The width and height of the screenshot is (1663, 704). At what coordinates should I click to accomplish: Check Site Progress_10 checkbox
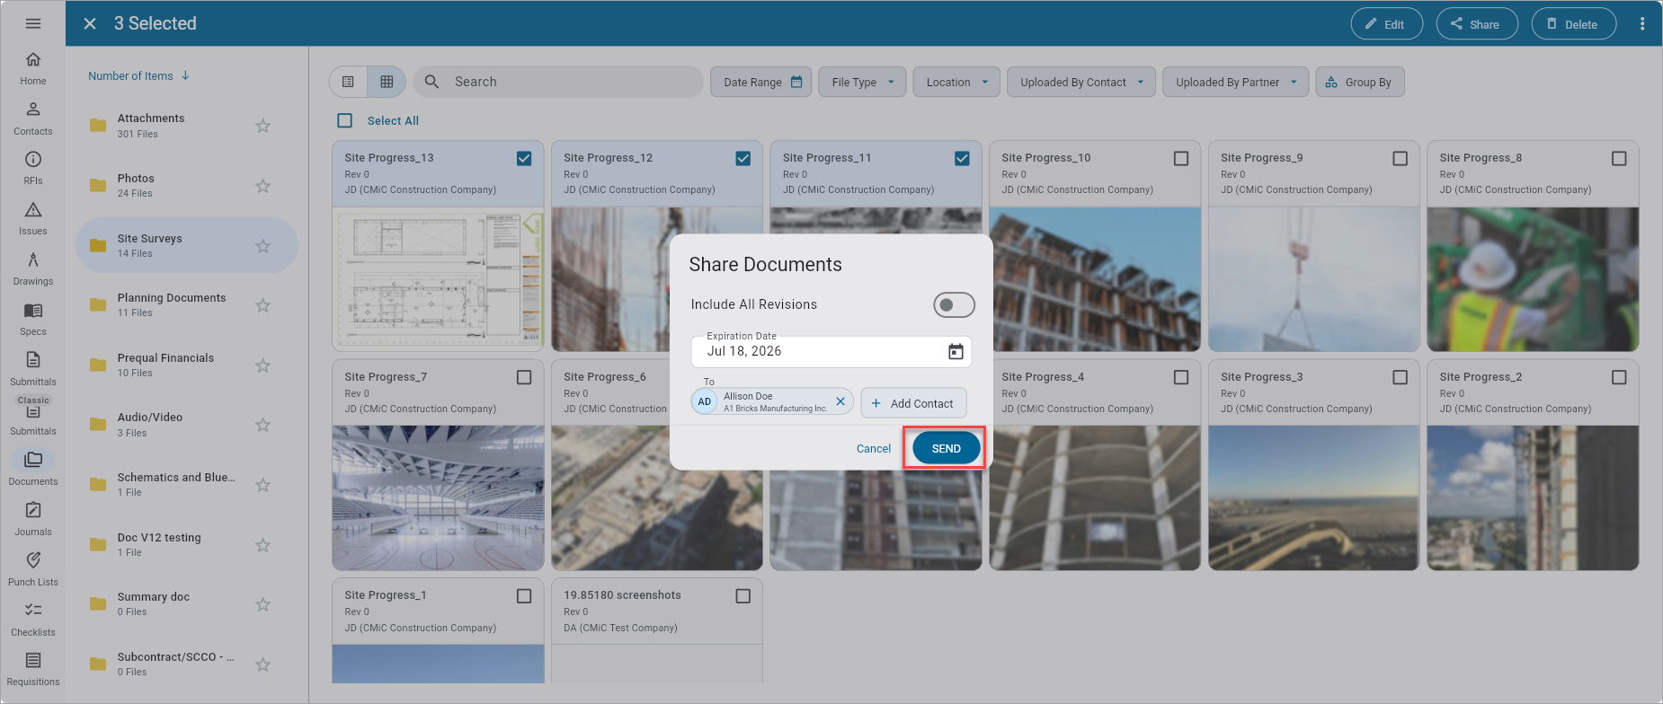coord(1181,158)
